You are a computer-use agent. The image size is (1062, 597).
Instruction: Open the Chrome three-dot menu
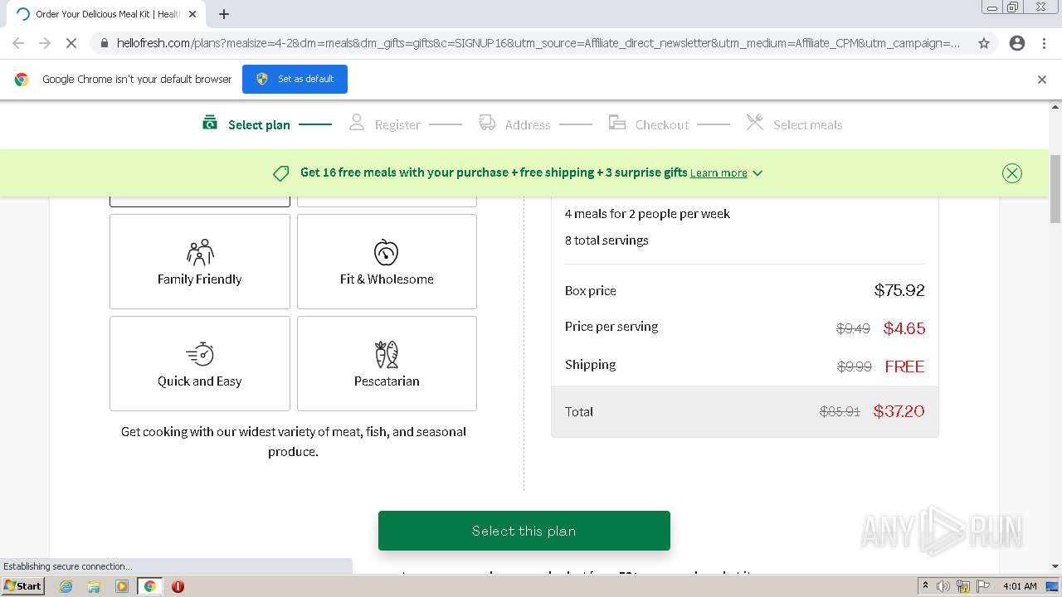[x=1045, y=43]
